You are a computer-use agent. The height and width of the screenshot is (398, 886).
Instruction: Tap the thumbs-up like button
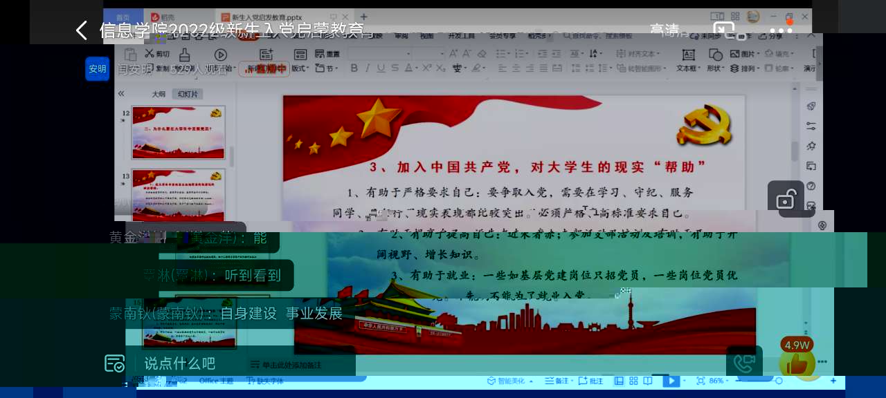point(797,362)
